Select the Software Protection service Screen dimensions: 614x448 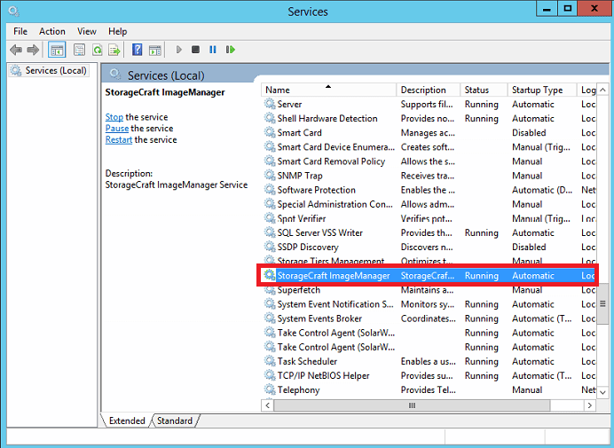pyautogui.click(x=429, y=190)
